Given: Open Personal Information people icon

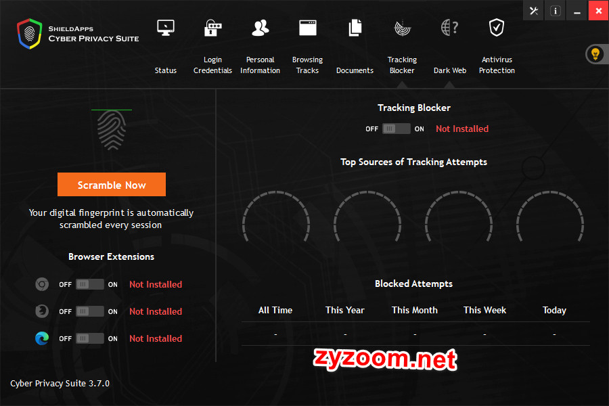Looking at the screenshot, I should [x=261, y=28].
